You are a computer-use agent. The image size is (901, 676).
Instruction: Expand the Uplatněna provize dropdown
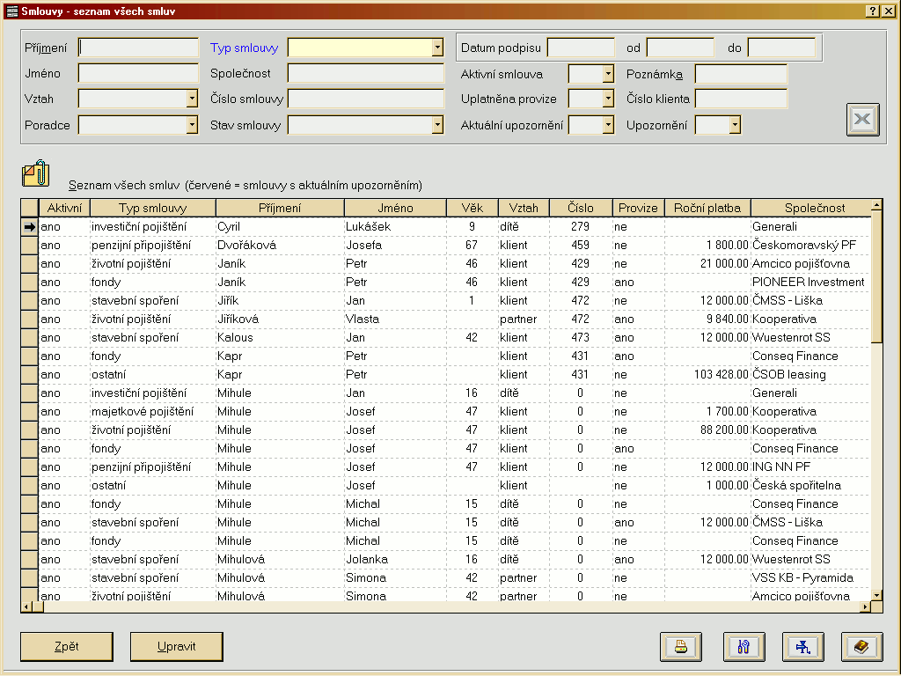pyautogui.click(x=607, y=99)
